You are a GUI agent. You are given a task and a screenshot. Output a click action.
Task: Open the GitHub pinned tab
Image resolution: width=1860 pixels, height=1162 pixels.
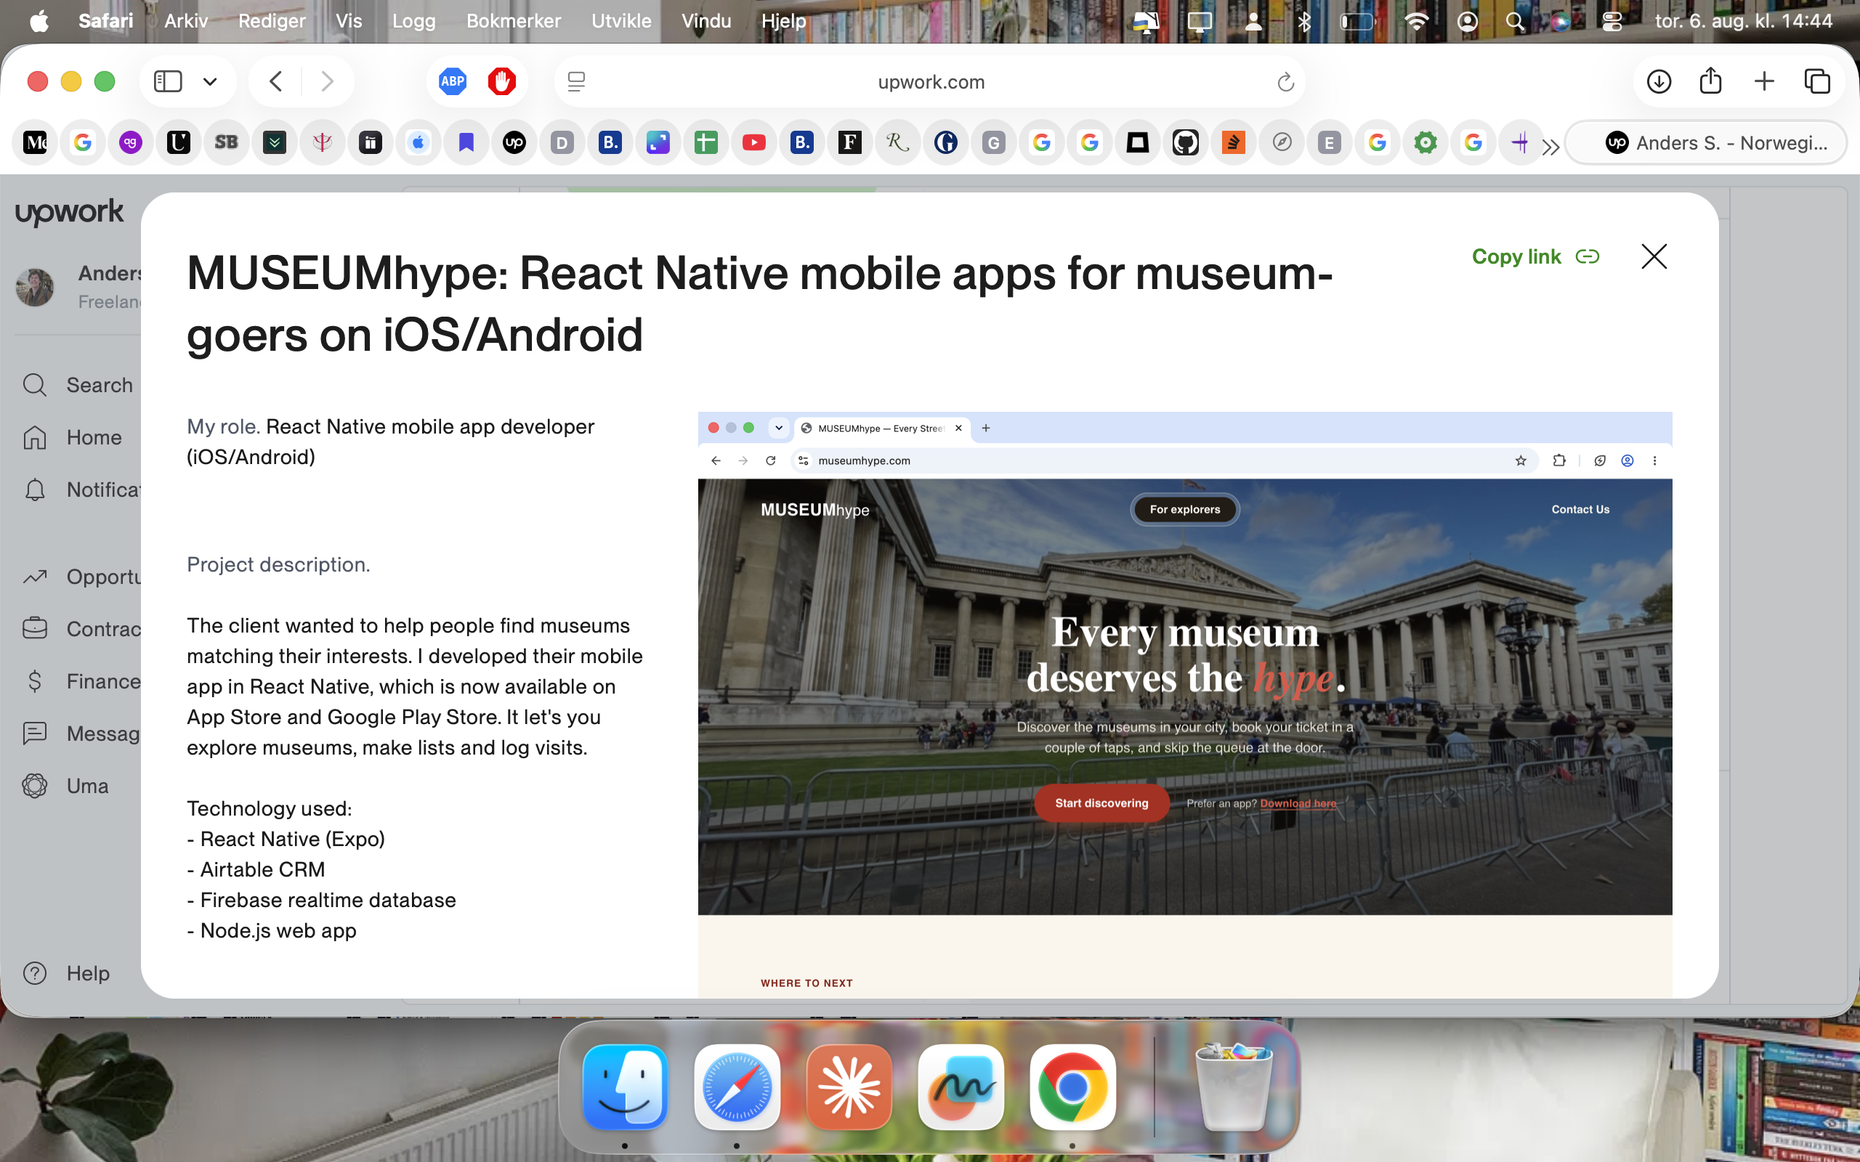(x=1186, y=142)
